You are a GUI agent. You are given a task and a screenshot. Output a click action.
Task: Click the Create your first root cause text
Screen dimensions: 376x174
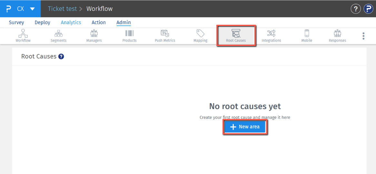click(x=245, y=118)
